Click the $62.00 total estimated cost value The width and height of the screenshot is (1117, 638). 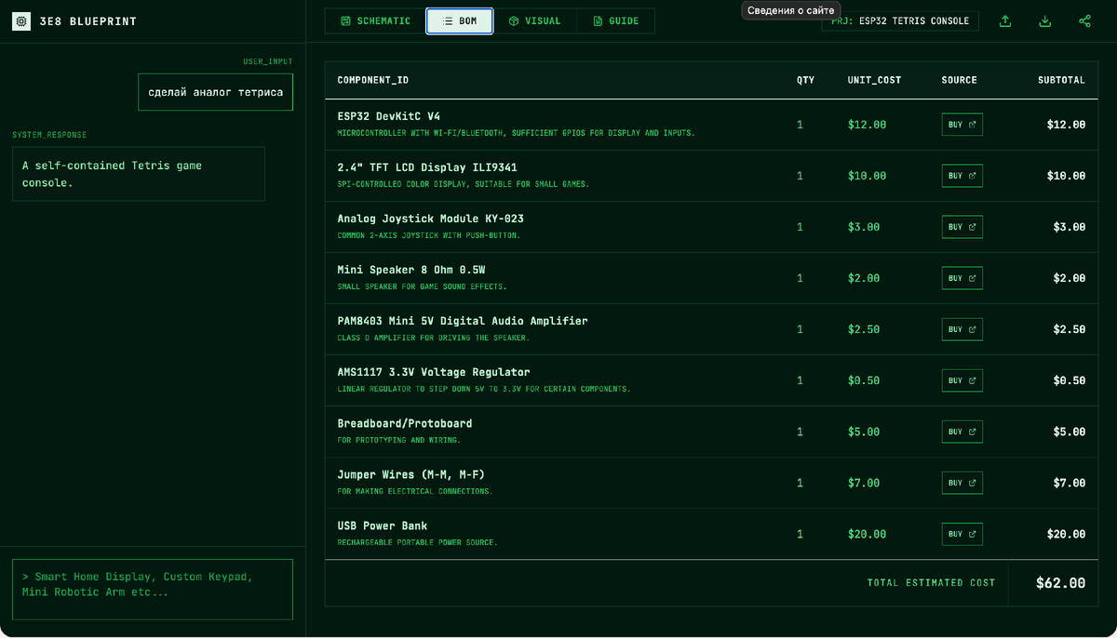tap(1060, 583)
